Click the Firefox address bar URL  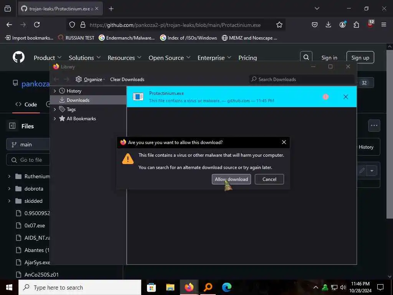(x=175, y=25)
